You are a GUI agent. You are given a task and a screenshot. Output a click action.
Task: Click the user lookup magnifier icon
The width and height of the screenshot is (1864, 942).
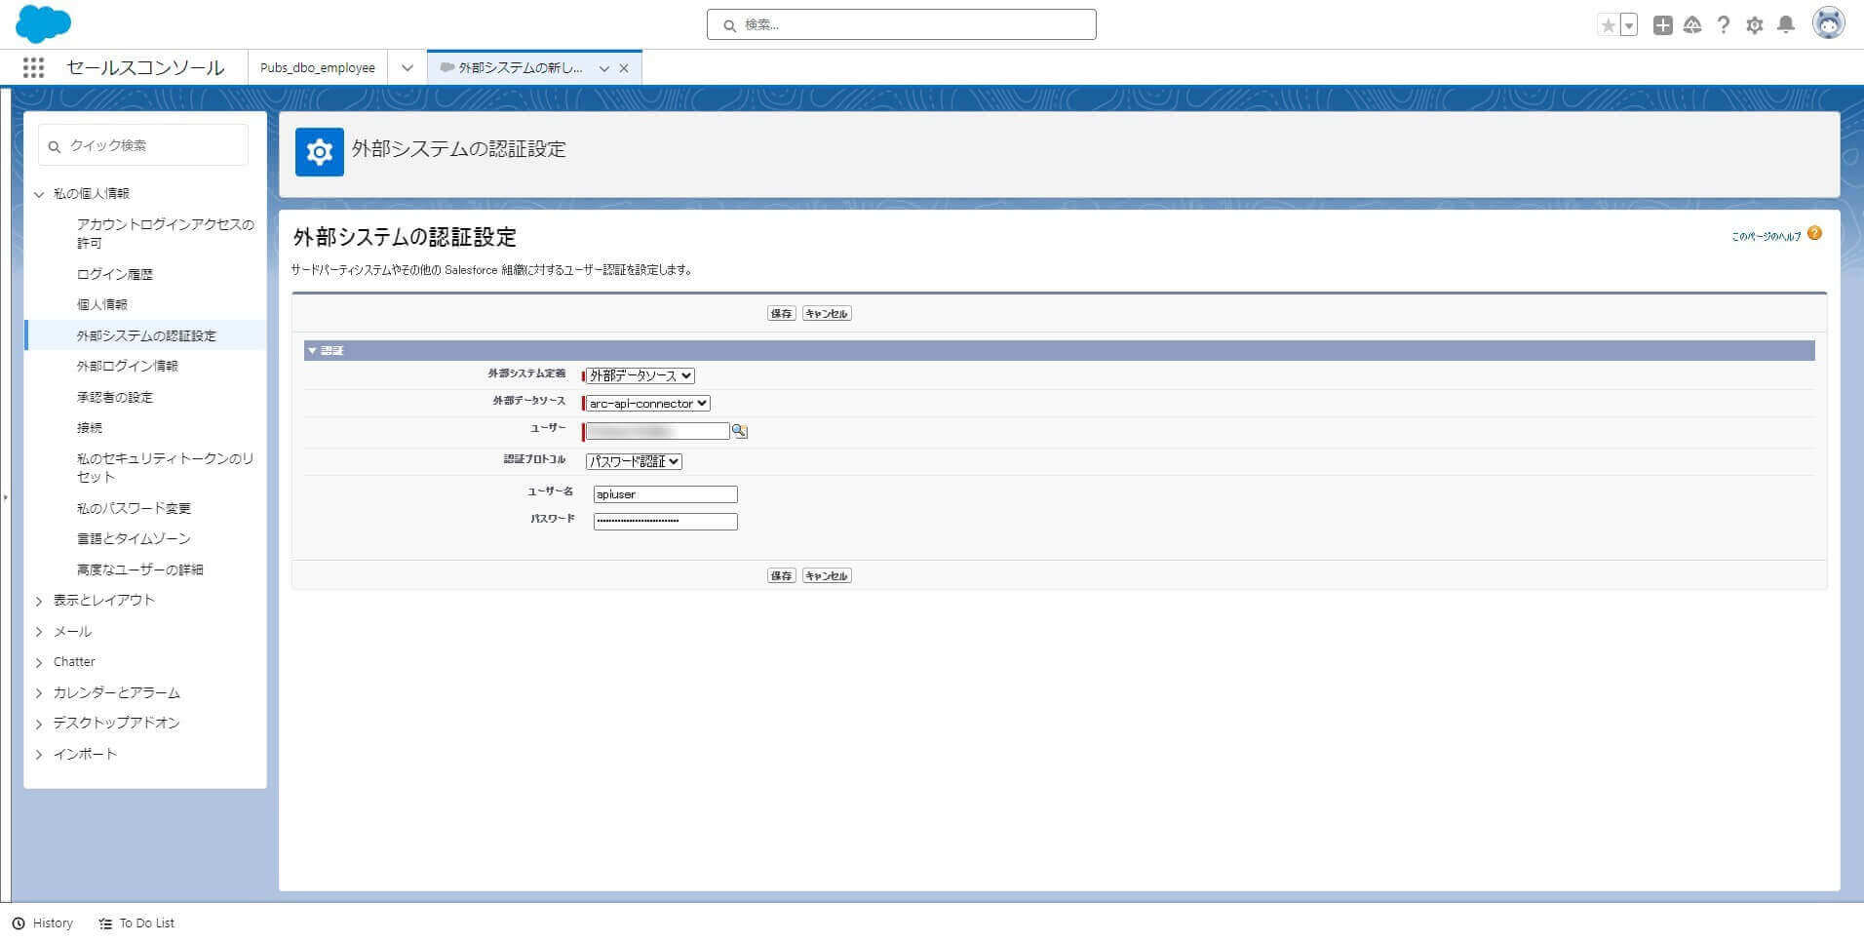(x=740, y=431)
